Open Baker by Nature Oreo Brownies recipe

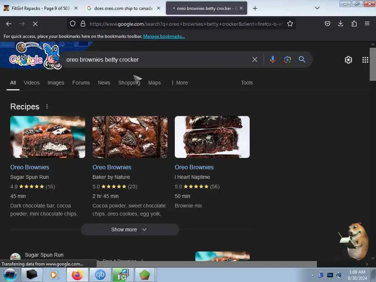(x=112, y=167)
